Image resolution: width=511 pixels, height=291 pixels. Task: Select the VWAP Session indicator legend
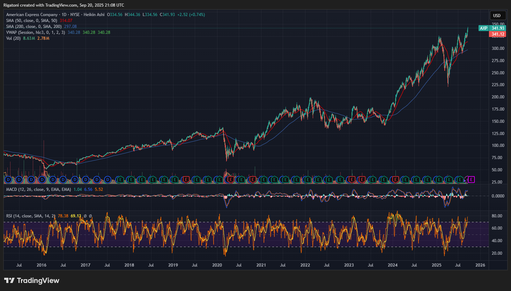click(x=35, y=32)
